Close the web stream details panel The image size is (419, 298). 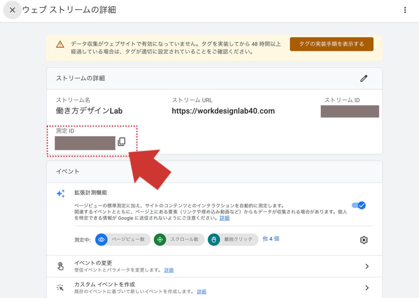click(x=12, y=10)
